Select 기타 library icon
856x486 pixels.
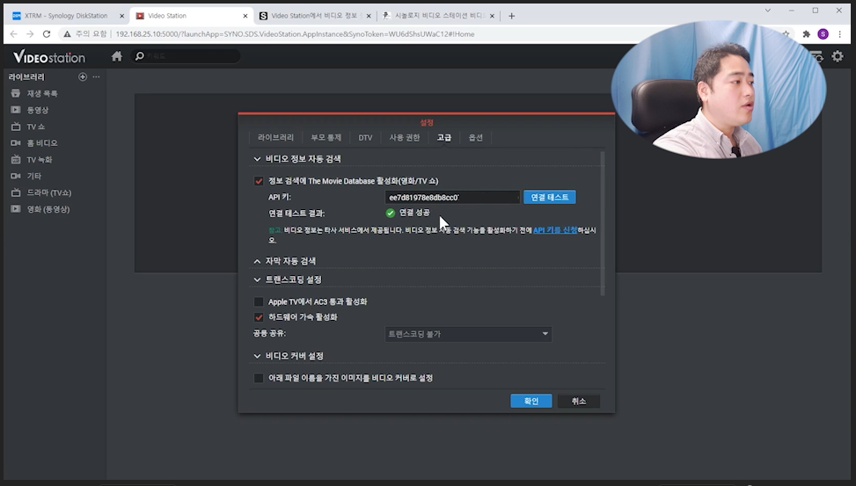coord(16,176)
